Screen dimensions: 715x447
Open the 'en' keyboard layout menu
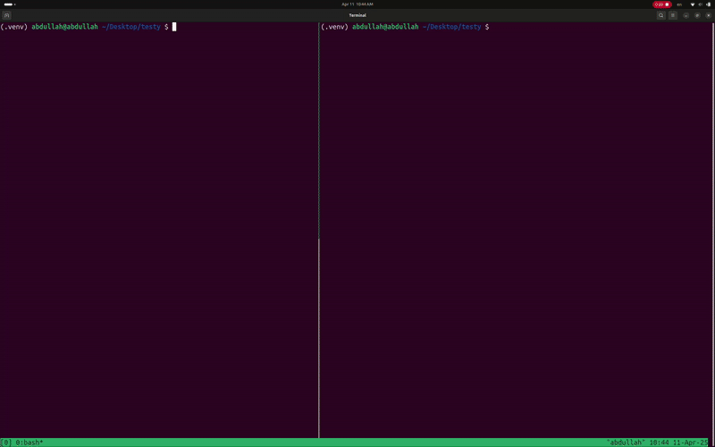pos(679,4)
